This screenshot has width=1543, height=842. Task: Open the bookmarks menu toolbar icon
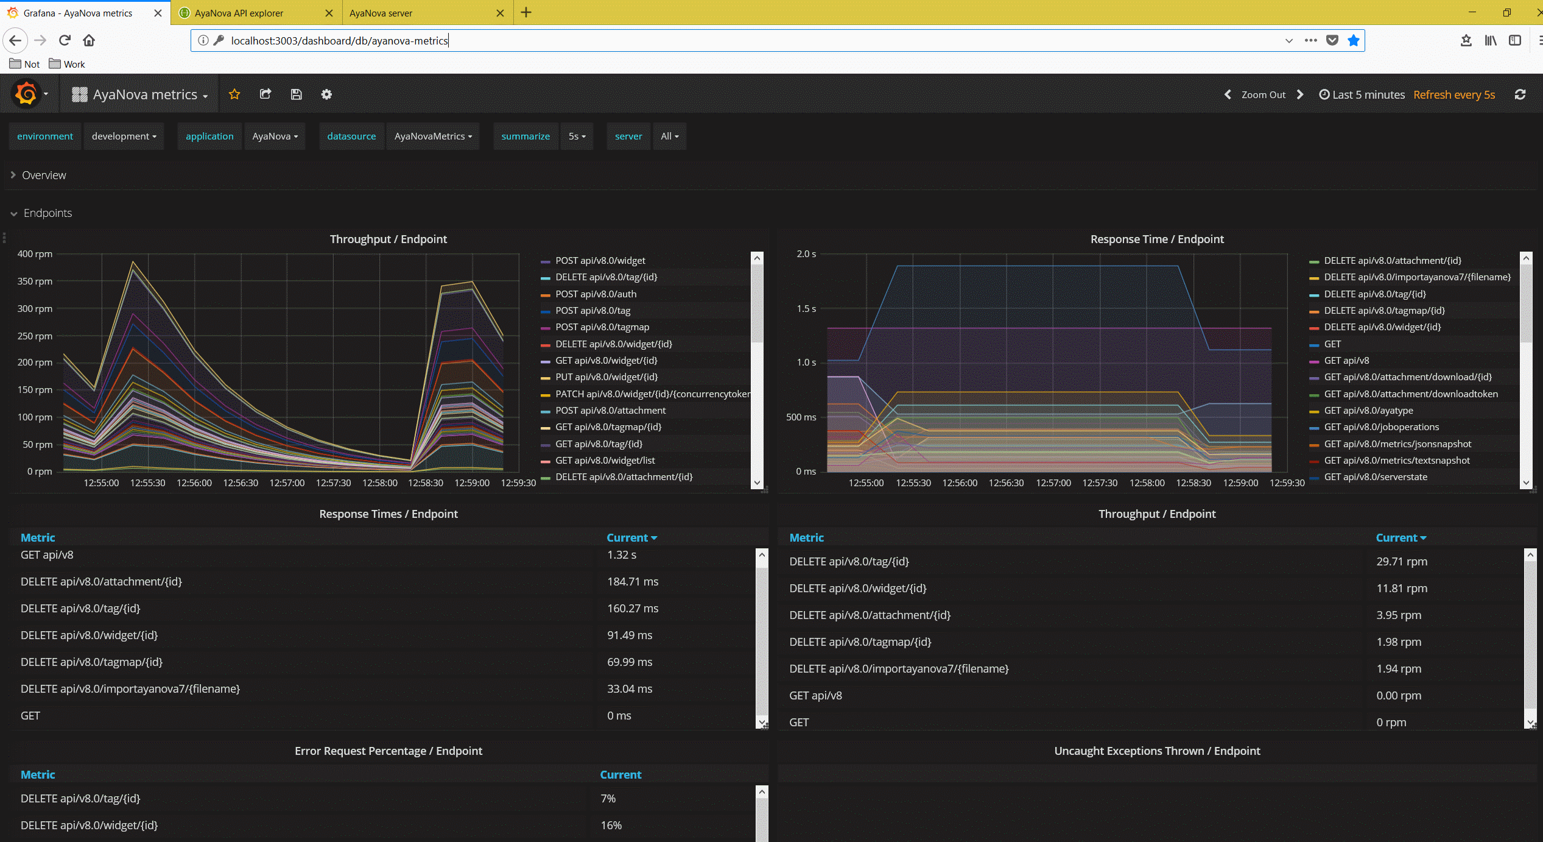point(1466,40)
